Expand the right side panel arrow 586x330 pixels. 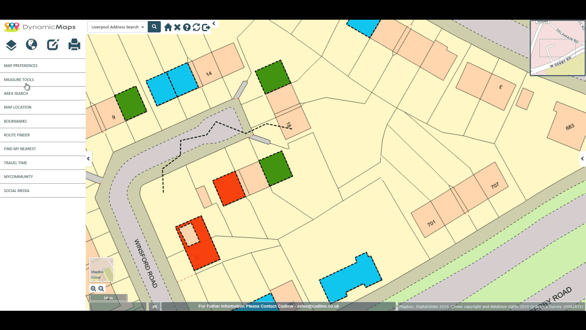[582, 159]
